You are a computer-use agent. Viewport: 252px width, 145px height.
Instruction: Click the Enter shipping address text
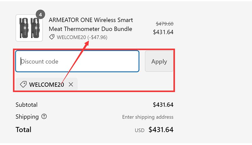148,117
